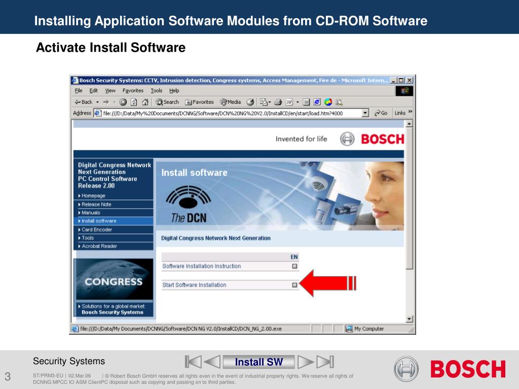
Task: Open the Tools menu
Action: tap(157, 91)
